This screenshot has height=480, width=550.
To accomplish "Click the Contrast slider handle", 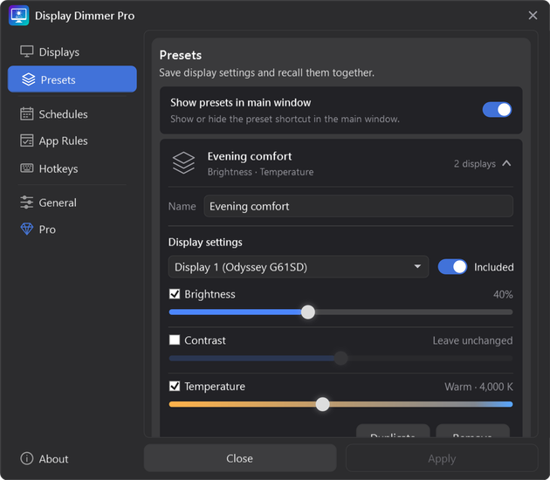I will click(340, 359).
